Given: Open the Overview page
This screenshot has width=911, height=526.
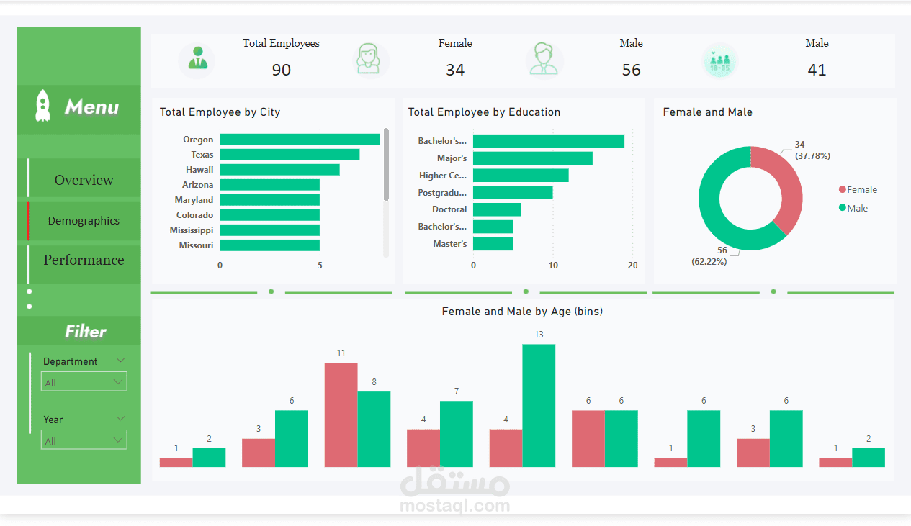Looking at the screenshot, I should (84, 180).
